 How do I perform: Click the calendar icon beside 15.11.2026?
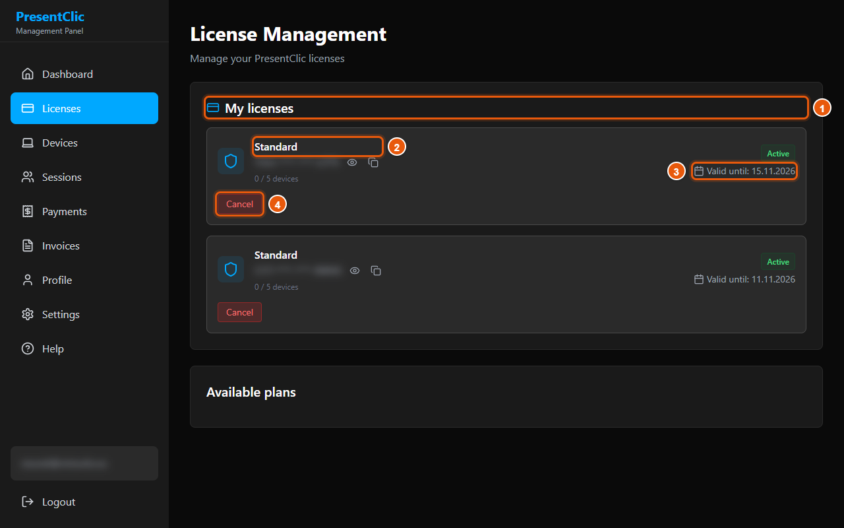pos(699,172)
